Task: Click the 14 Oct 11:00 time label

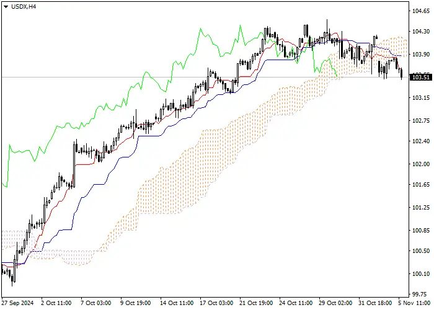Action: coord(177,303)
